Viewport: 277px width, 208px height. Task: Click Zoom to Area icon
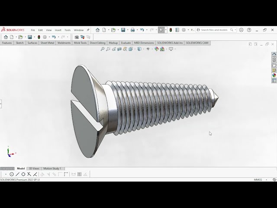coord(108,49)
